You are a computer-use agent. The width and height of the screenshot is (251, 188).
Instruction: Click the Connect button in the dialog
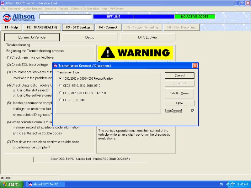tap(179, 76)
